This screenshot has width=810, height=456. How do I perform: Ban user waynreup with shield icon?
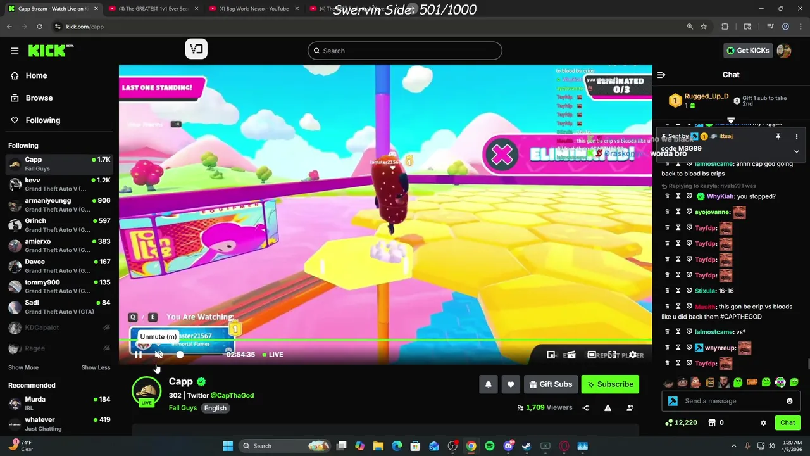coord(688,348)
